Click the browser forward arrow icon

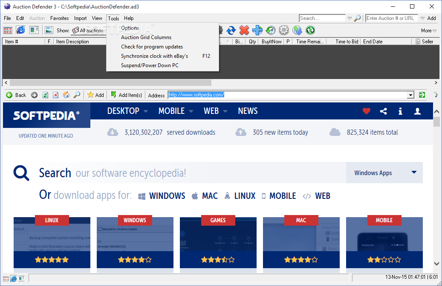[x=35, y=95]
